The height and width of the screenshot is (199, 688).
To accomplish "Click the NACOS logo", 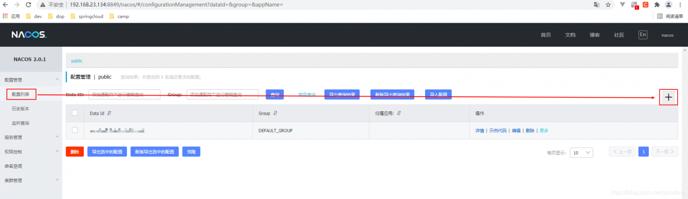I will coord(29,35).
